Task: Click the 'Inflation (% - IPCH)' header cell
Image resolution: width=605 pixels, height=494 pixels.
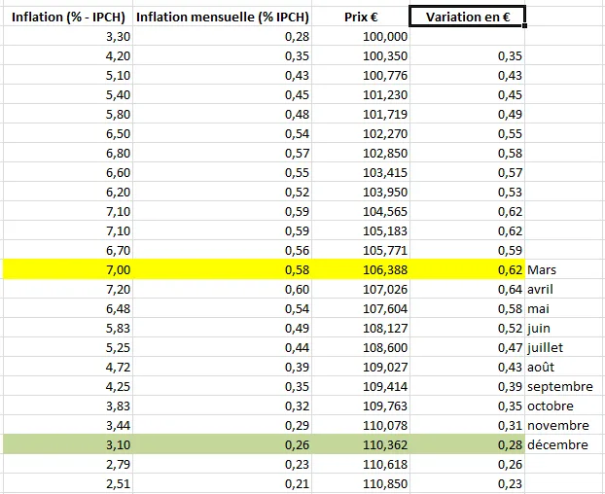Action: 66,17
